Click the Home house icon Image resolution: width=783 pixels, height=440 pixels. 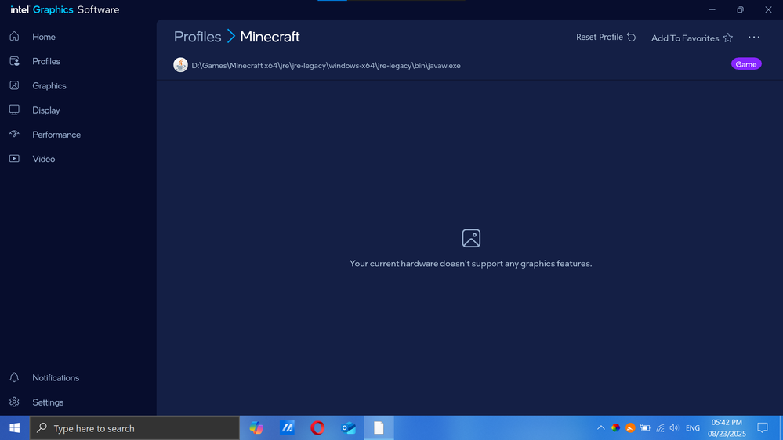tap(14, 37)
